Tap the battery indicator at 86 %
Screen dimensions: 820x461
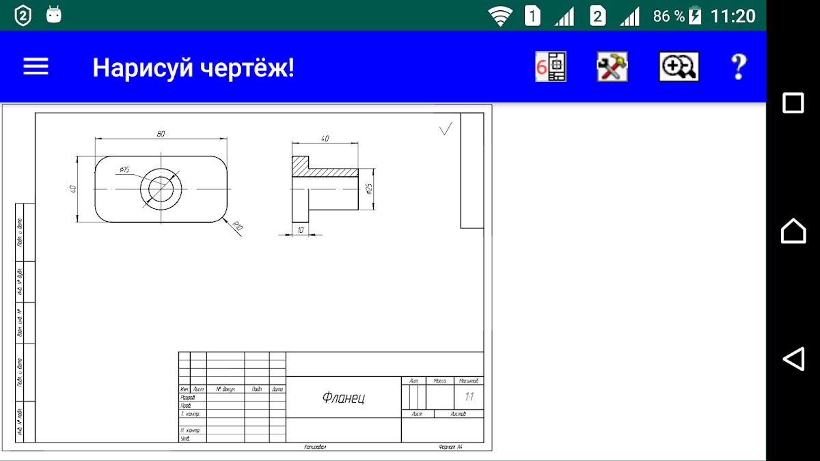(695, 16)
